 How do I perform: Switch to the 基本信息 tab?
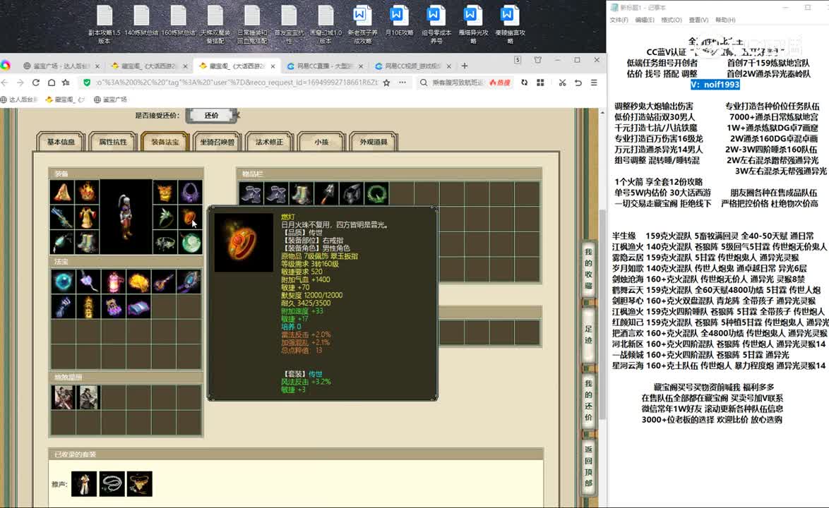click(61, 142)
